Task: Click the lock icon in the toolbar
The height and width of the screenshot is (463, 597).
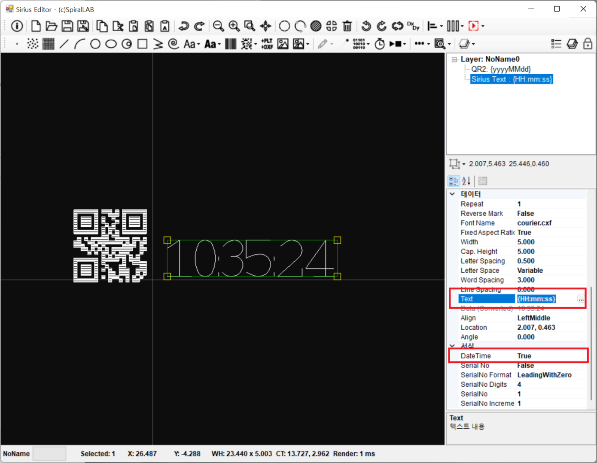Action: click(588, 44)
